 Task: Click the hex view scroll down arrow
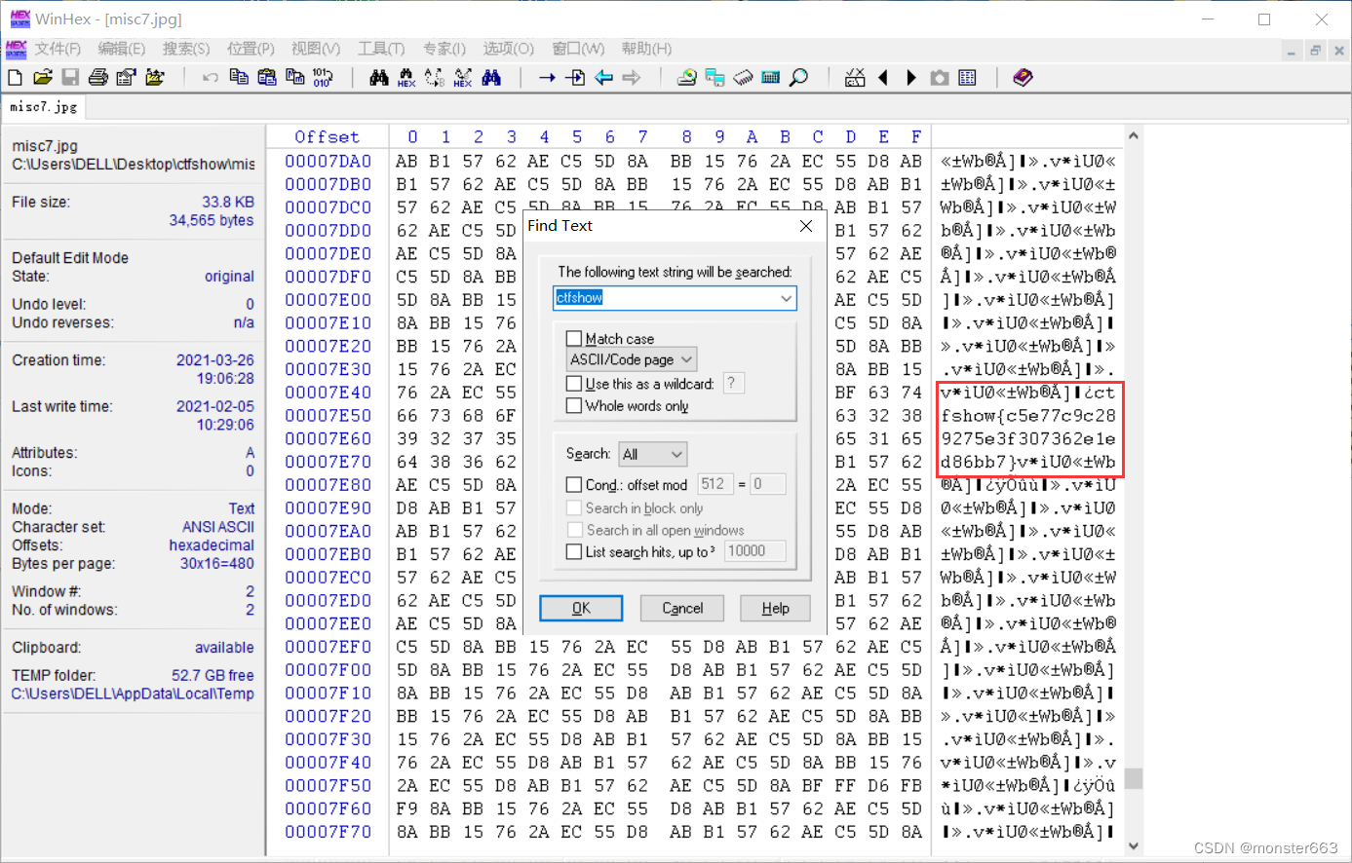pos(1133,845)
